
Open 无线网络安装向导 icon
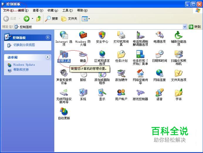point(64,92)
